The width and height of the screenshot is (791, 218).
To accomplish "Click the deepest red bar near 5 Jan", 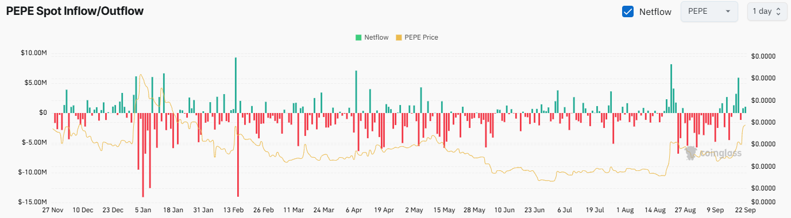I will (x=143, y=155).
